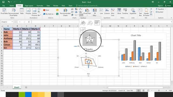Select the Sheet1 tab
Viewport: 173px width, 97px height.
pos(17,87)
